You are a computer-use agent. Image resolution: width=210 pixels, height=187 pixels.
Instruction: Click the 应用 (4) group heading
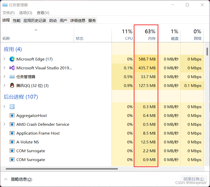point(13,49)
